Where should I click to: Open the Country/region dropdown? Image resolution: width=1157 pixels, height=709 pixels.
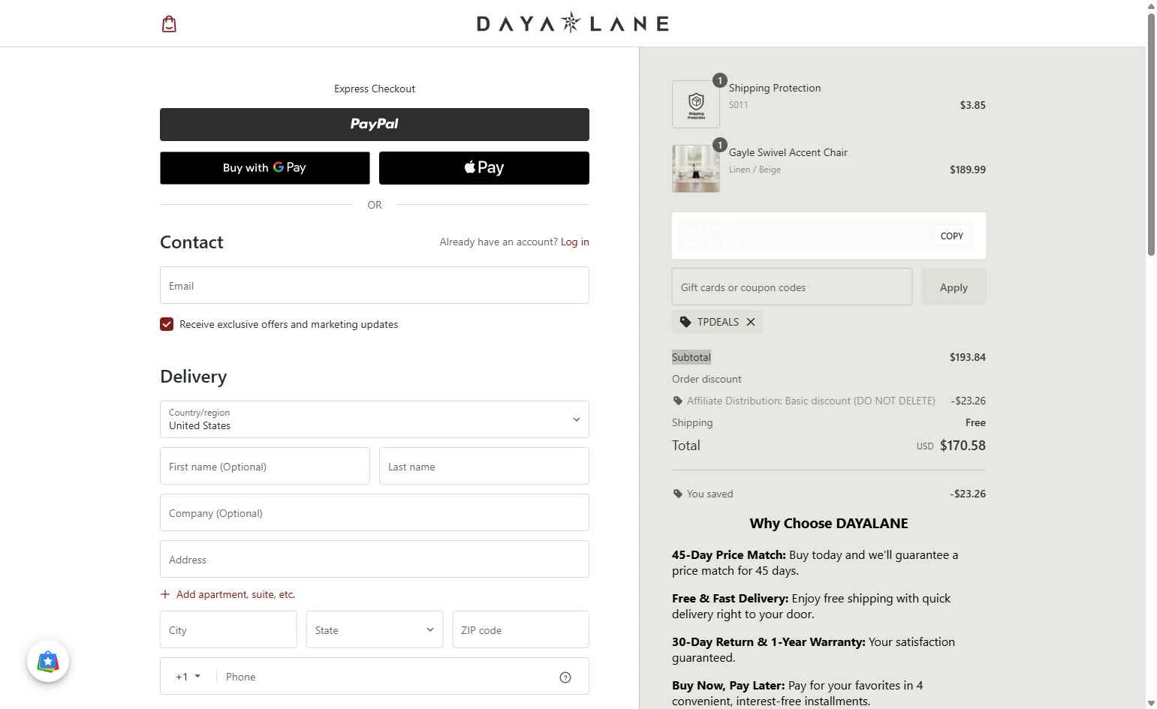[375, 419]
